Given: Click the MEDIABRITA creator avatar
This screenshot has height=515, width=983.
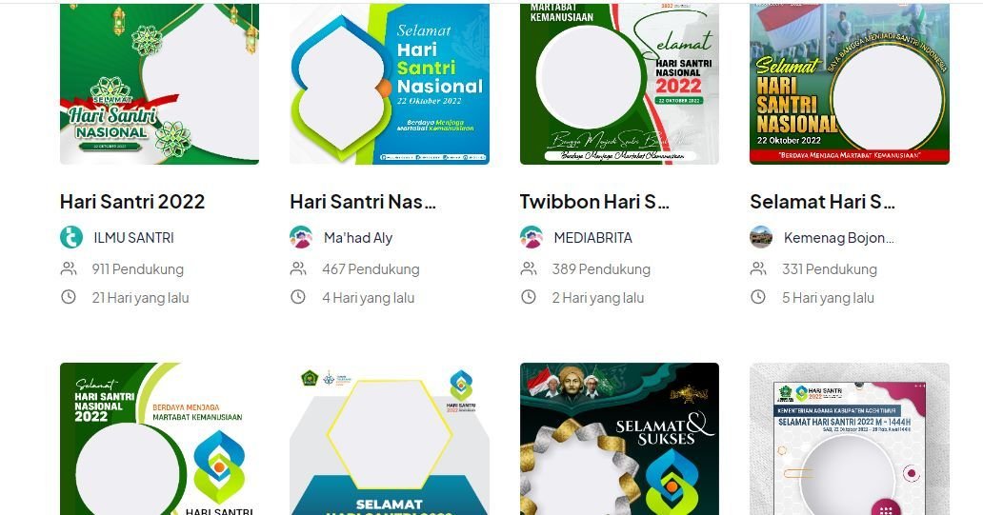Looking at the screenshot, I should 531,237.
